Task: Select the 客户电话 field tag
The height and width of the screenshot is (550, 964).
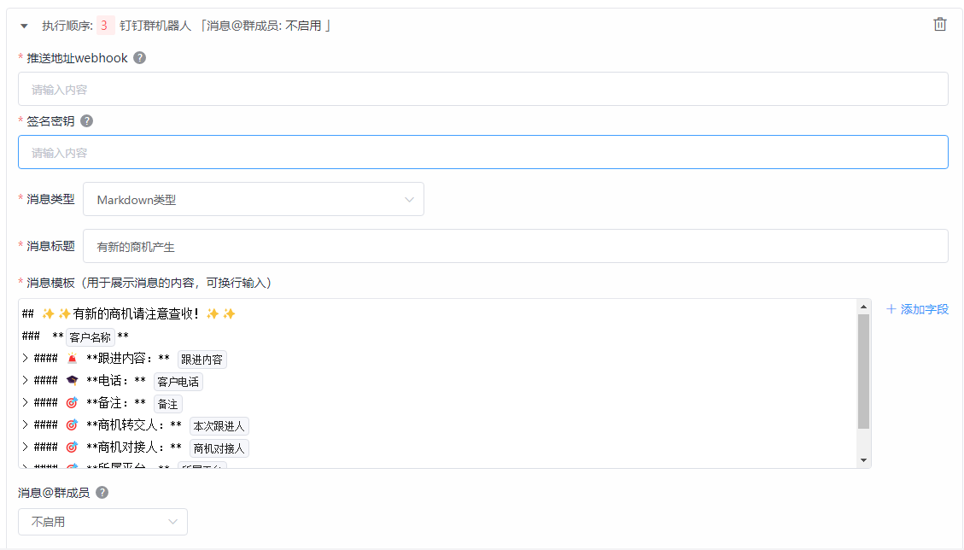Action: pyautogui.click(x=178, y=382)
